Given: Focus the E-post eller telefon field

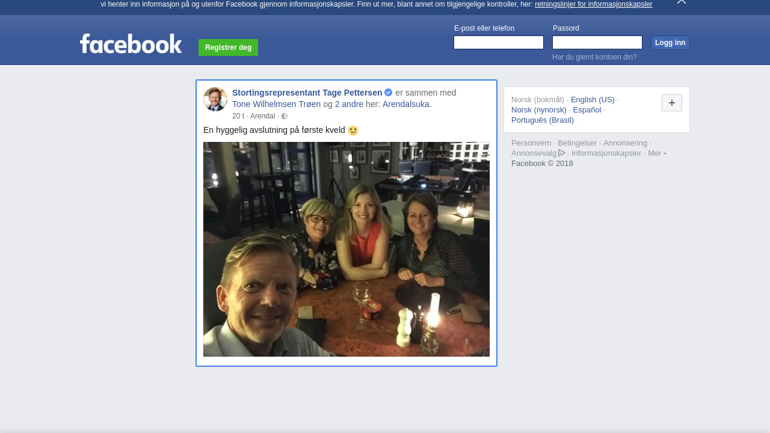Looking at the screenshot, I should coord(499,43).
